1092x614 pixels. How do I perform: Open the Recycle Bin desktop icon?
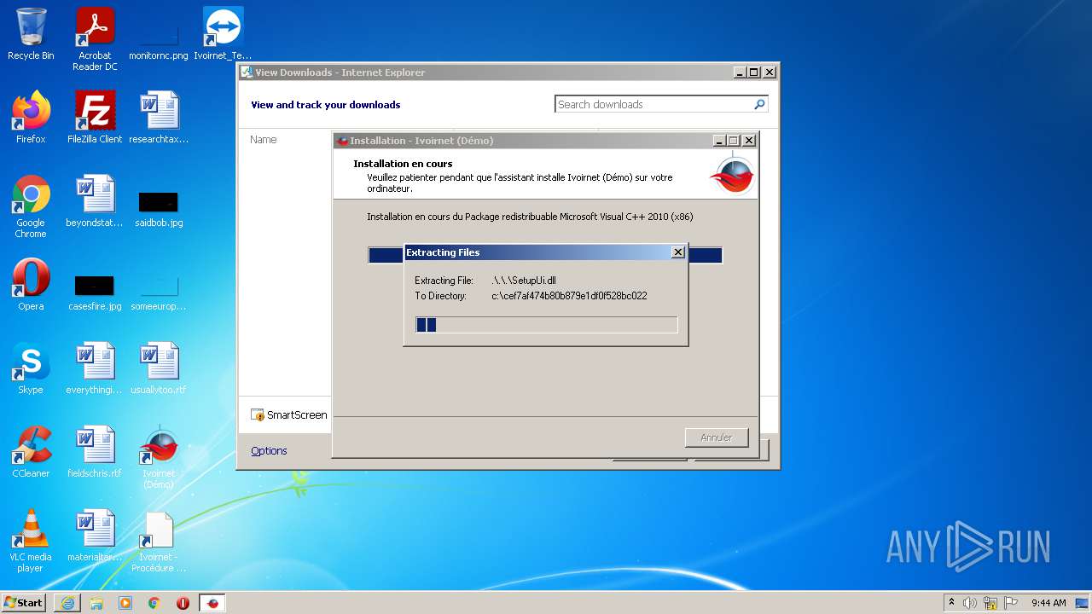pos(31,34)
